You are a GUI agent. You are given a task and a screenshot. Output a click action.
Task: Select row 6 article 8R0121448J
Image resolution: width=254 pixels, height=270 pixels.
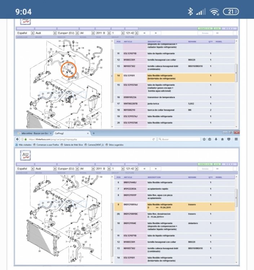click(x=174, y=183)
